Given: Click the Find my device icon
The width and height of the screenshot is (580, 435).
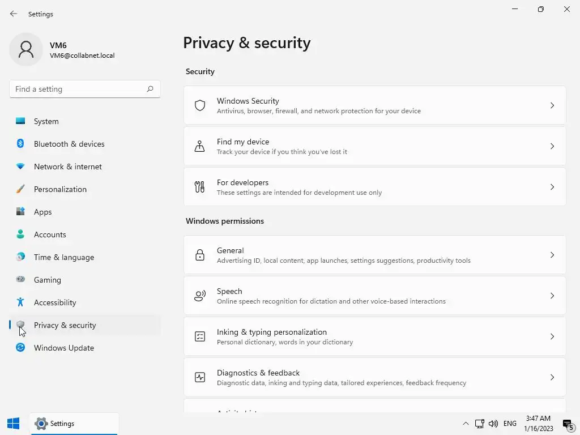Looking at the screenshot, I should [x=200, y=146].
